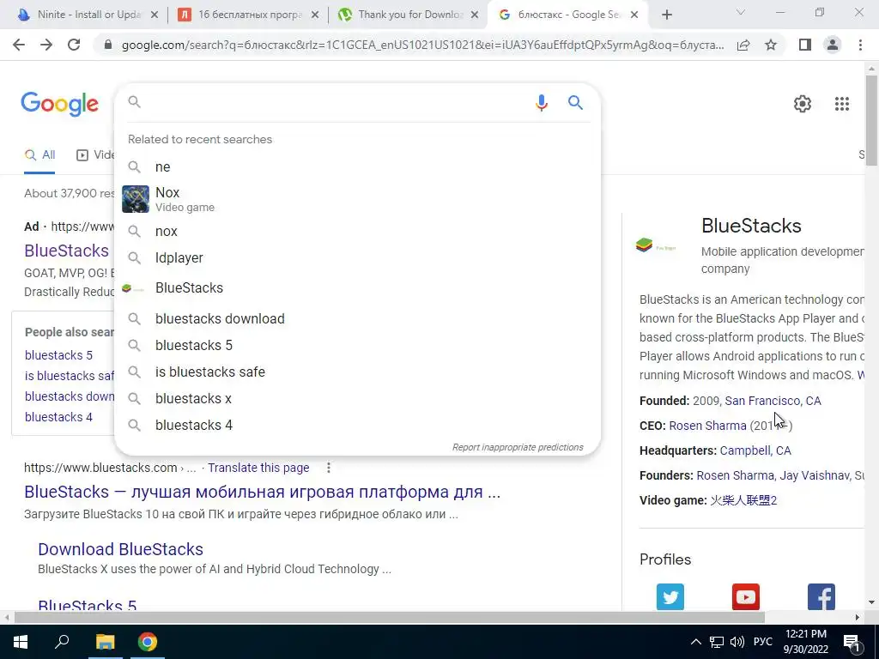
Task: Choose the 'bluestacks 5' suggestion
Action: point(357,345)
